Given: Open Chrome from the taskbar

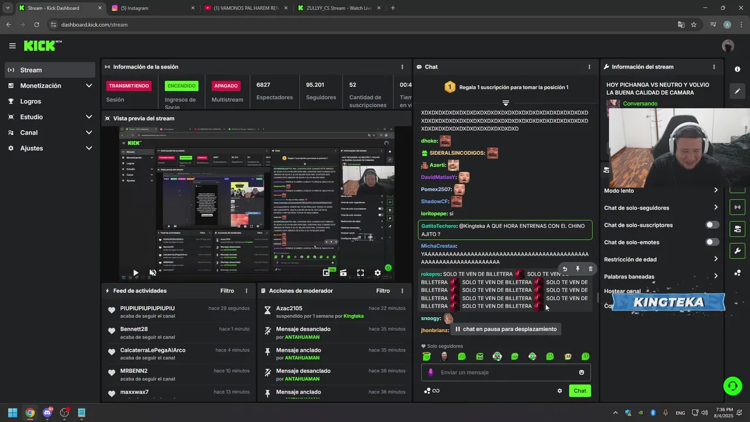Looking at the screenshot, I should (x=30, y=413).
